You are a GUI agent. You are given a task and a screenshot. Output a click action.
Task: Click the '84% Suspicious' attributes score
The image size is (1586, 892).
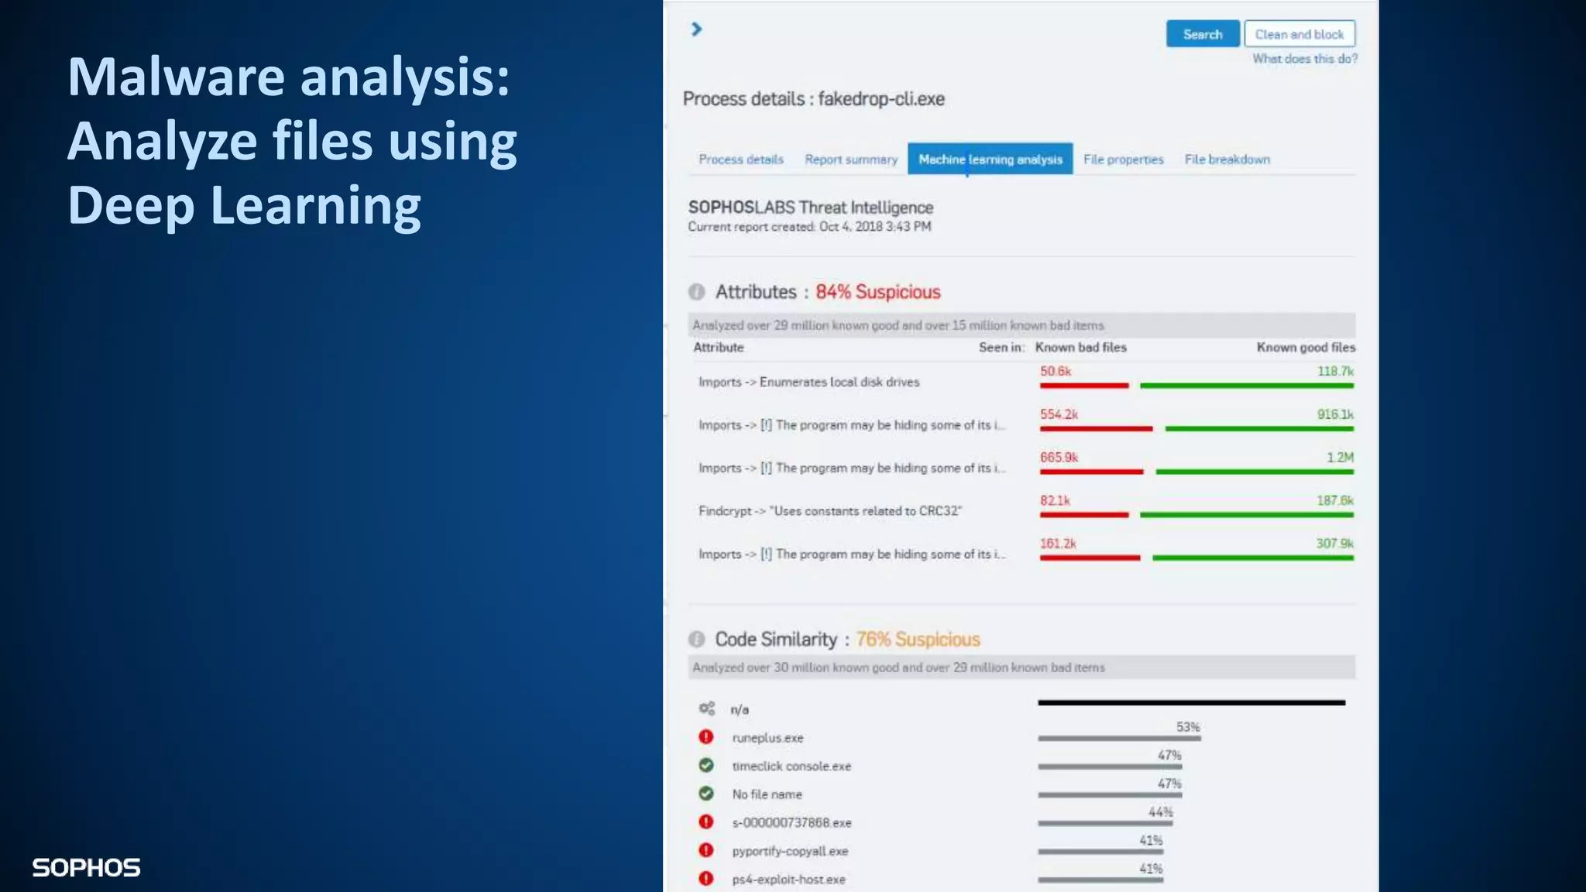(x=877, y=292)
